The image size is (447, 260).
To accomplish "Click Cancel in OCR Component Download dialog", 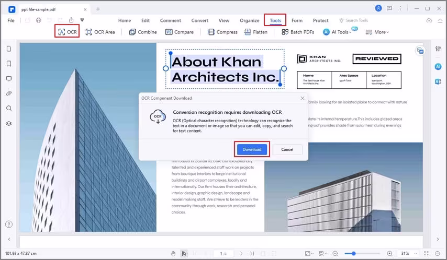I will pyautogui.click(x=287, y=149).
